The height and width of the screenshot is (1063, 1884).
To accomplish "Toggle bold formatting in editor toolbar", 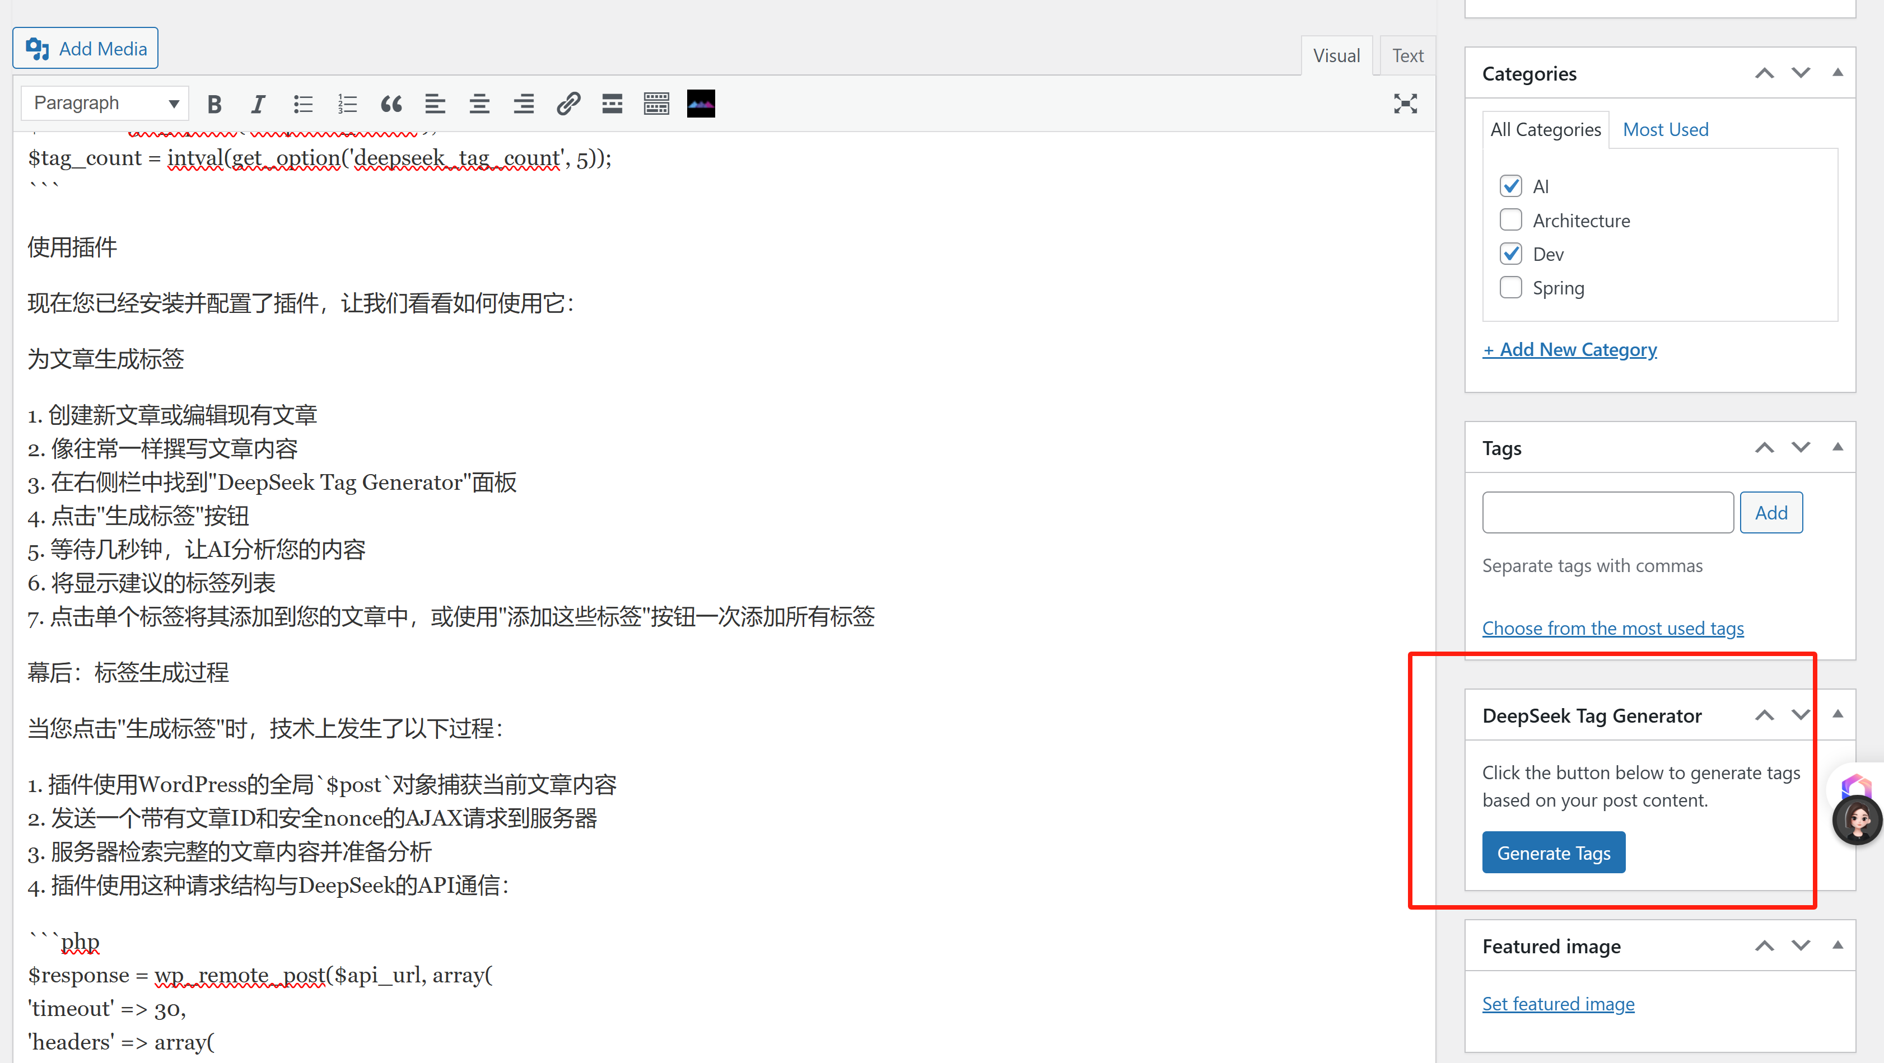I will tap(214, 104).
